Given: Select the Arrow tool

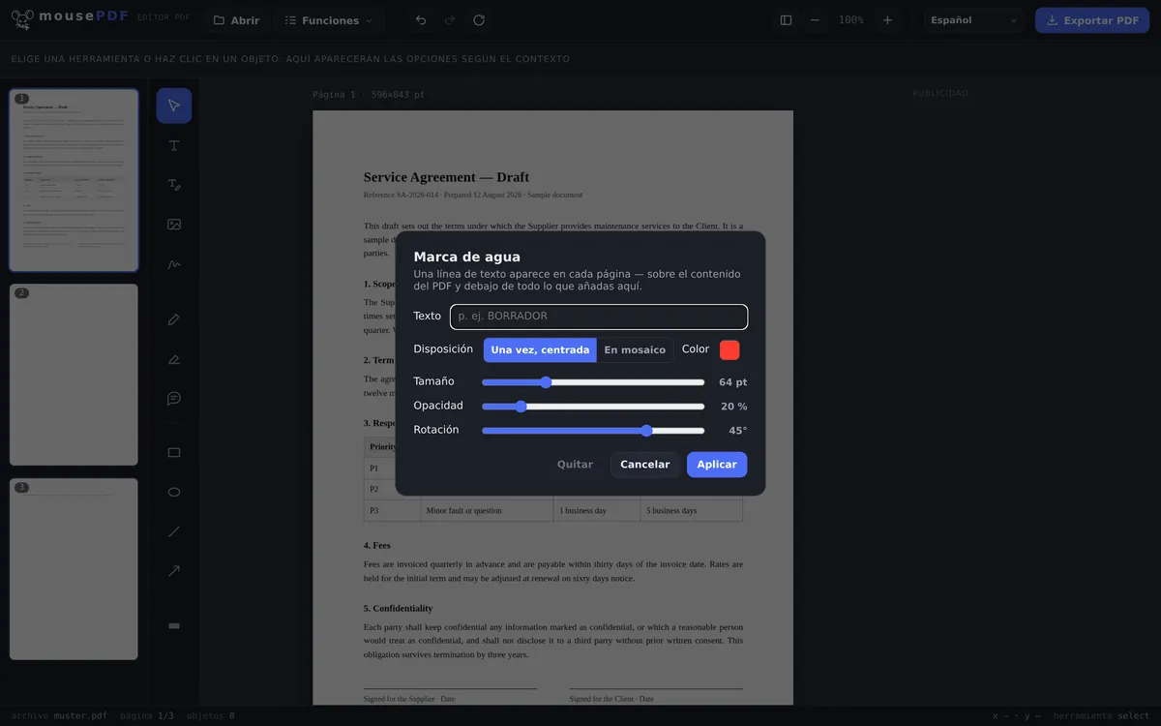Looking at the screenshot, I should [174, 571].
